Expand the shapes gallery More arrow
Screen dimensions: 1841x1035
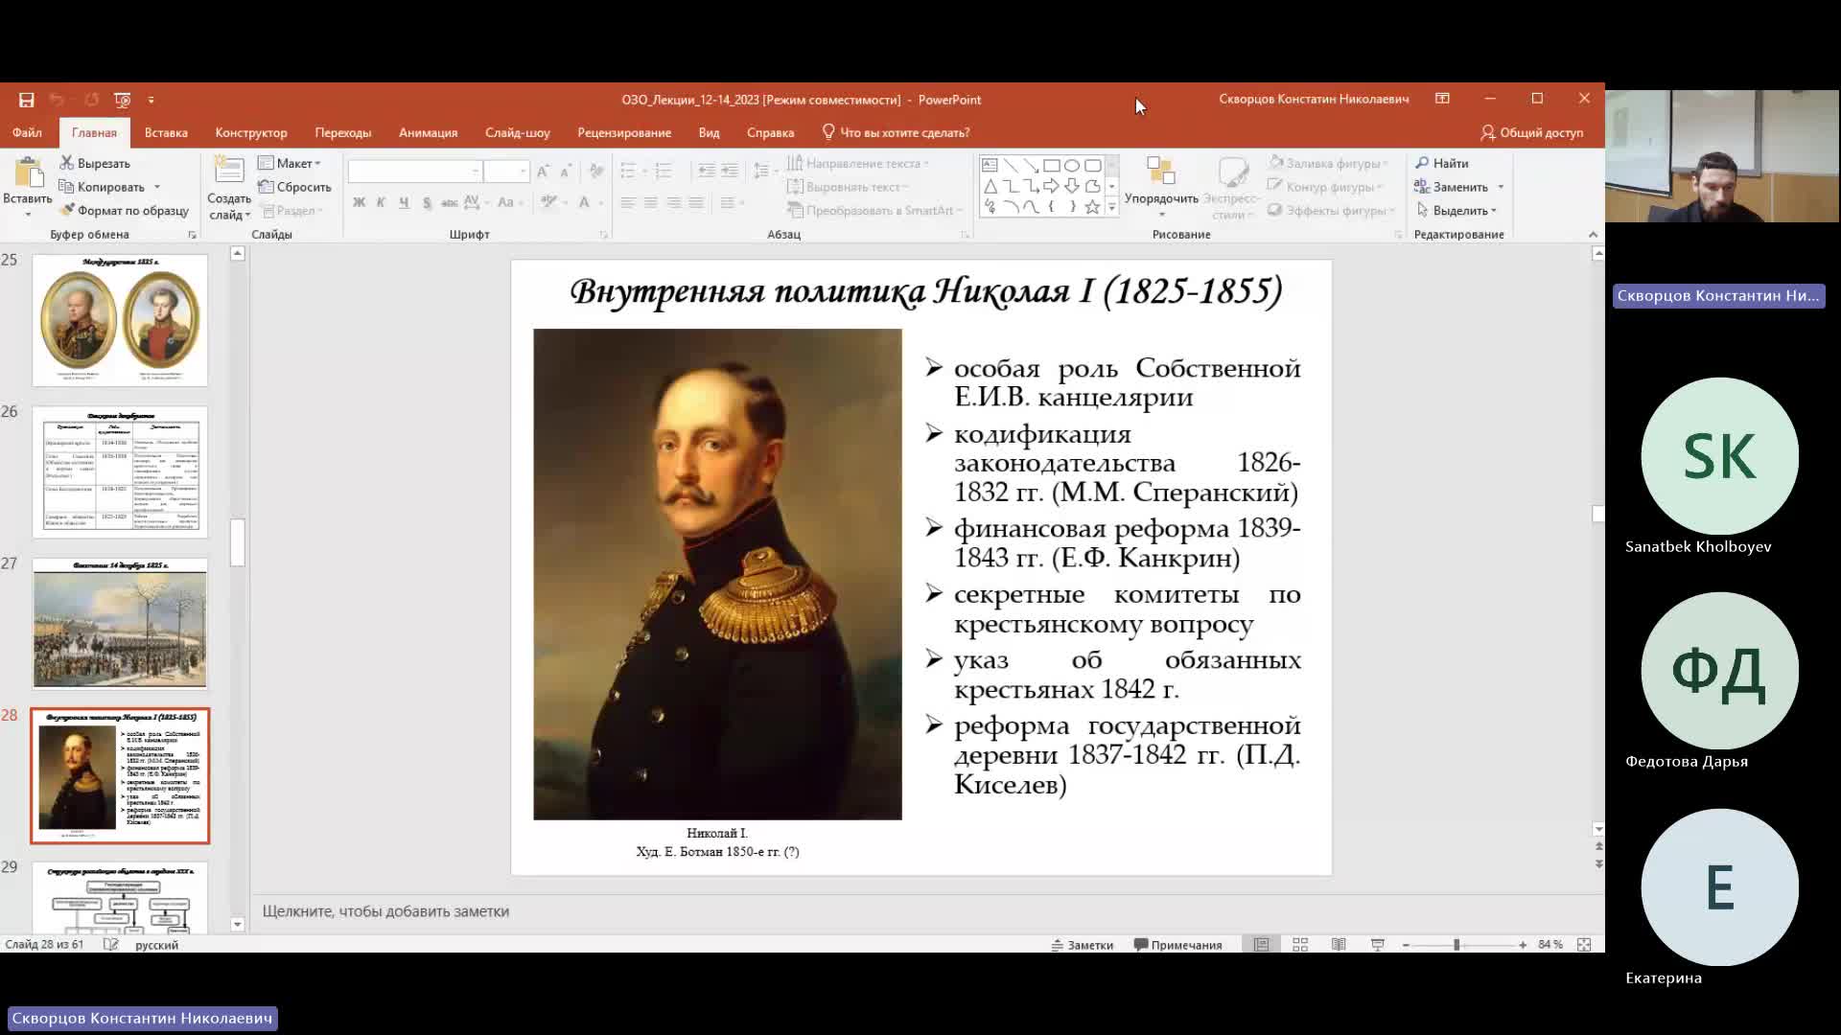[x=1112, y=207]
